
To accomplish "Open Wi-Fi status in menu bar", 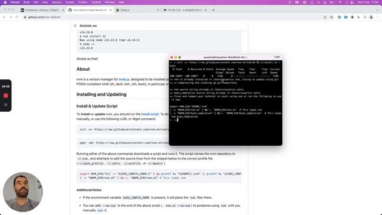I will 340,2.
